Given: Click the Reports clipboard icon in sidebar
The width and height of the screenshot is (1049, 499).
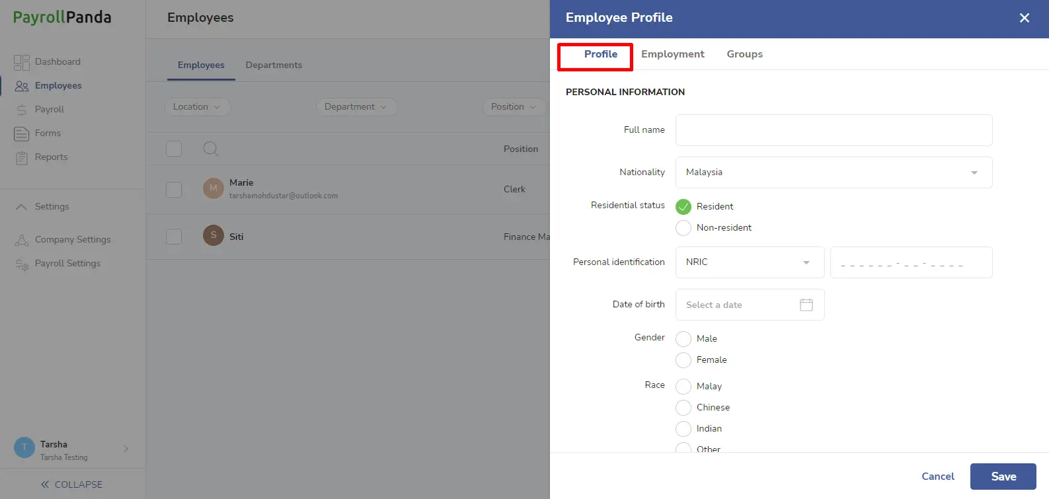Looking at the screenshot, I should tap(22, 157).
